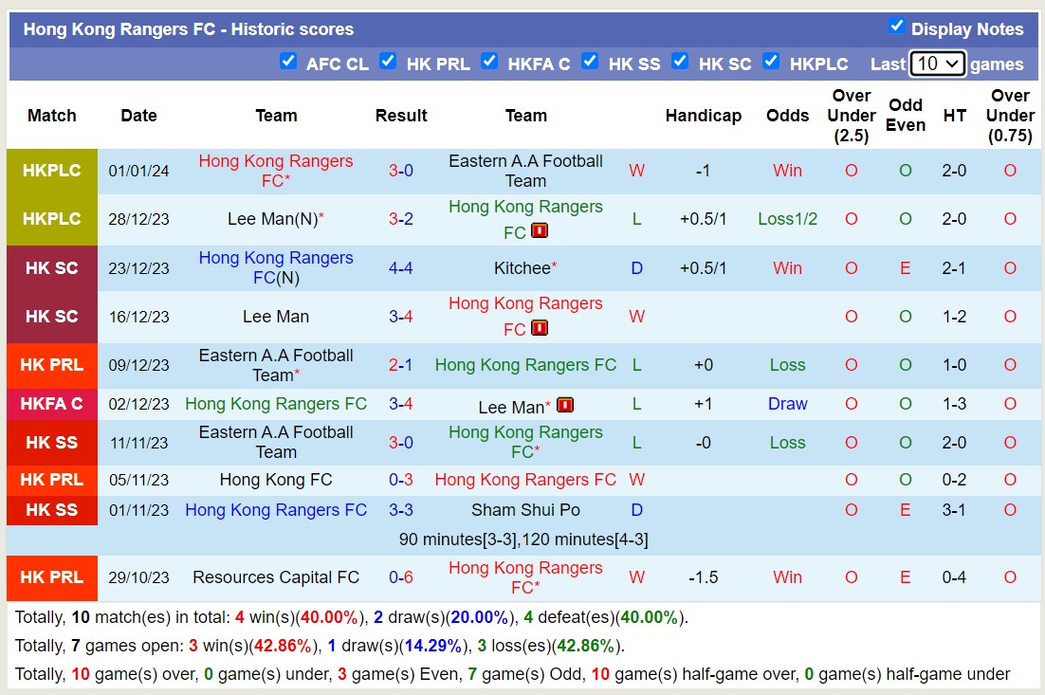Screen dimensions: 1045x695
Task: Disable the HKPLC filter checkbox
Action: [771, 62]
